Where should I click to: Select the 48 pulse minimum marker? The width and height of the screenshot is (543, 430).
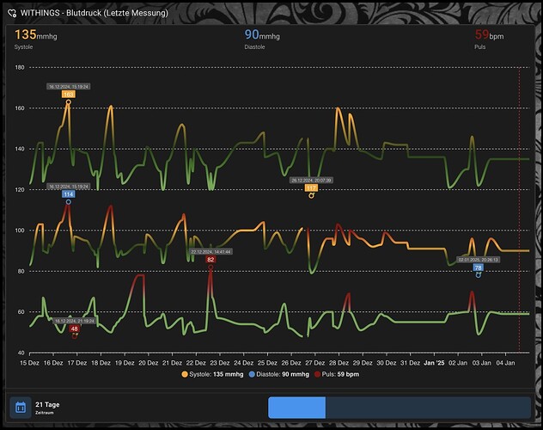pyautogui.click(x=74, y=329)
